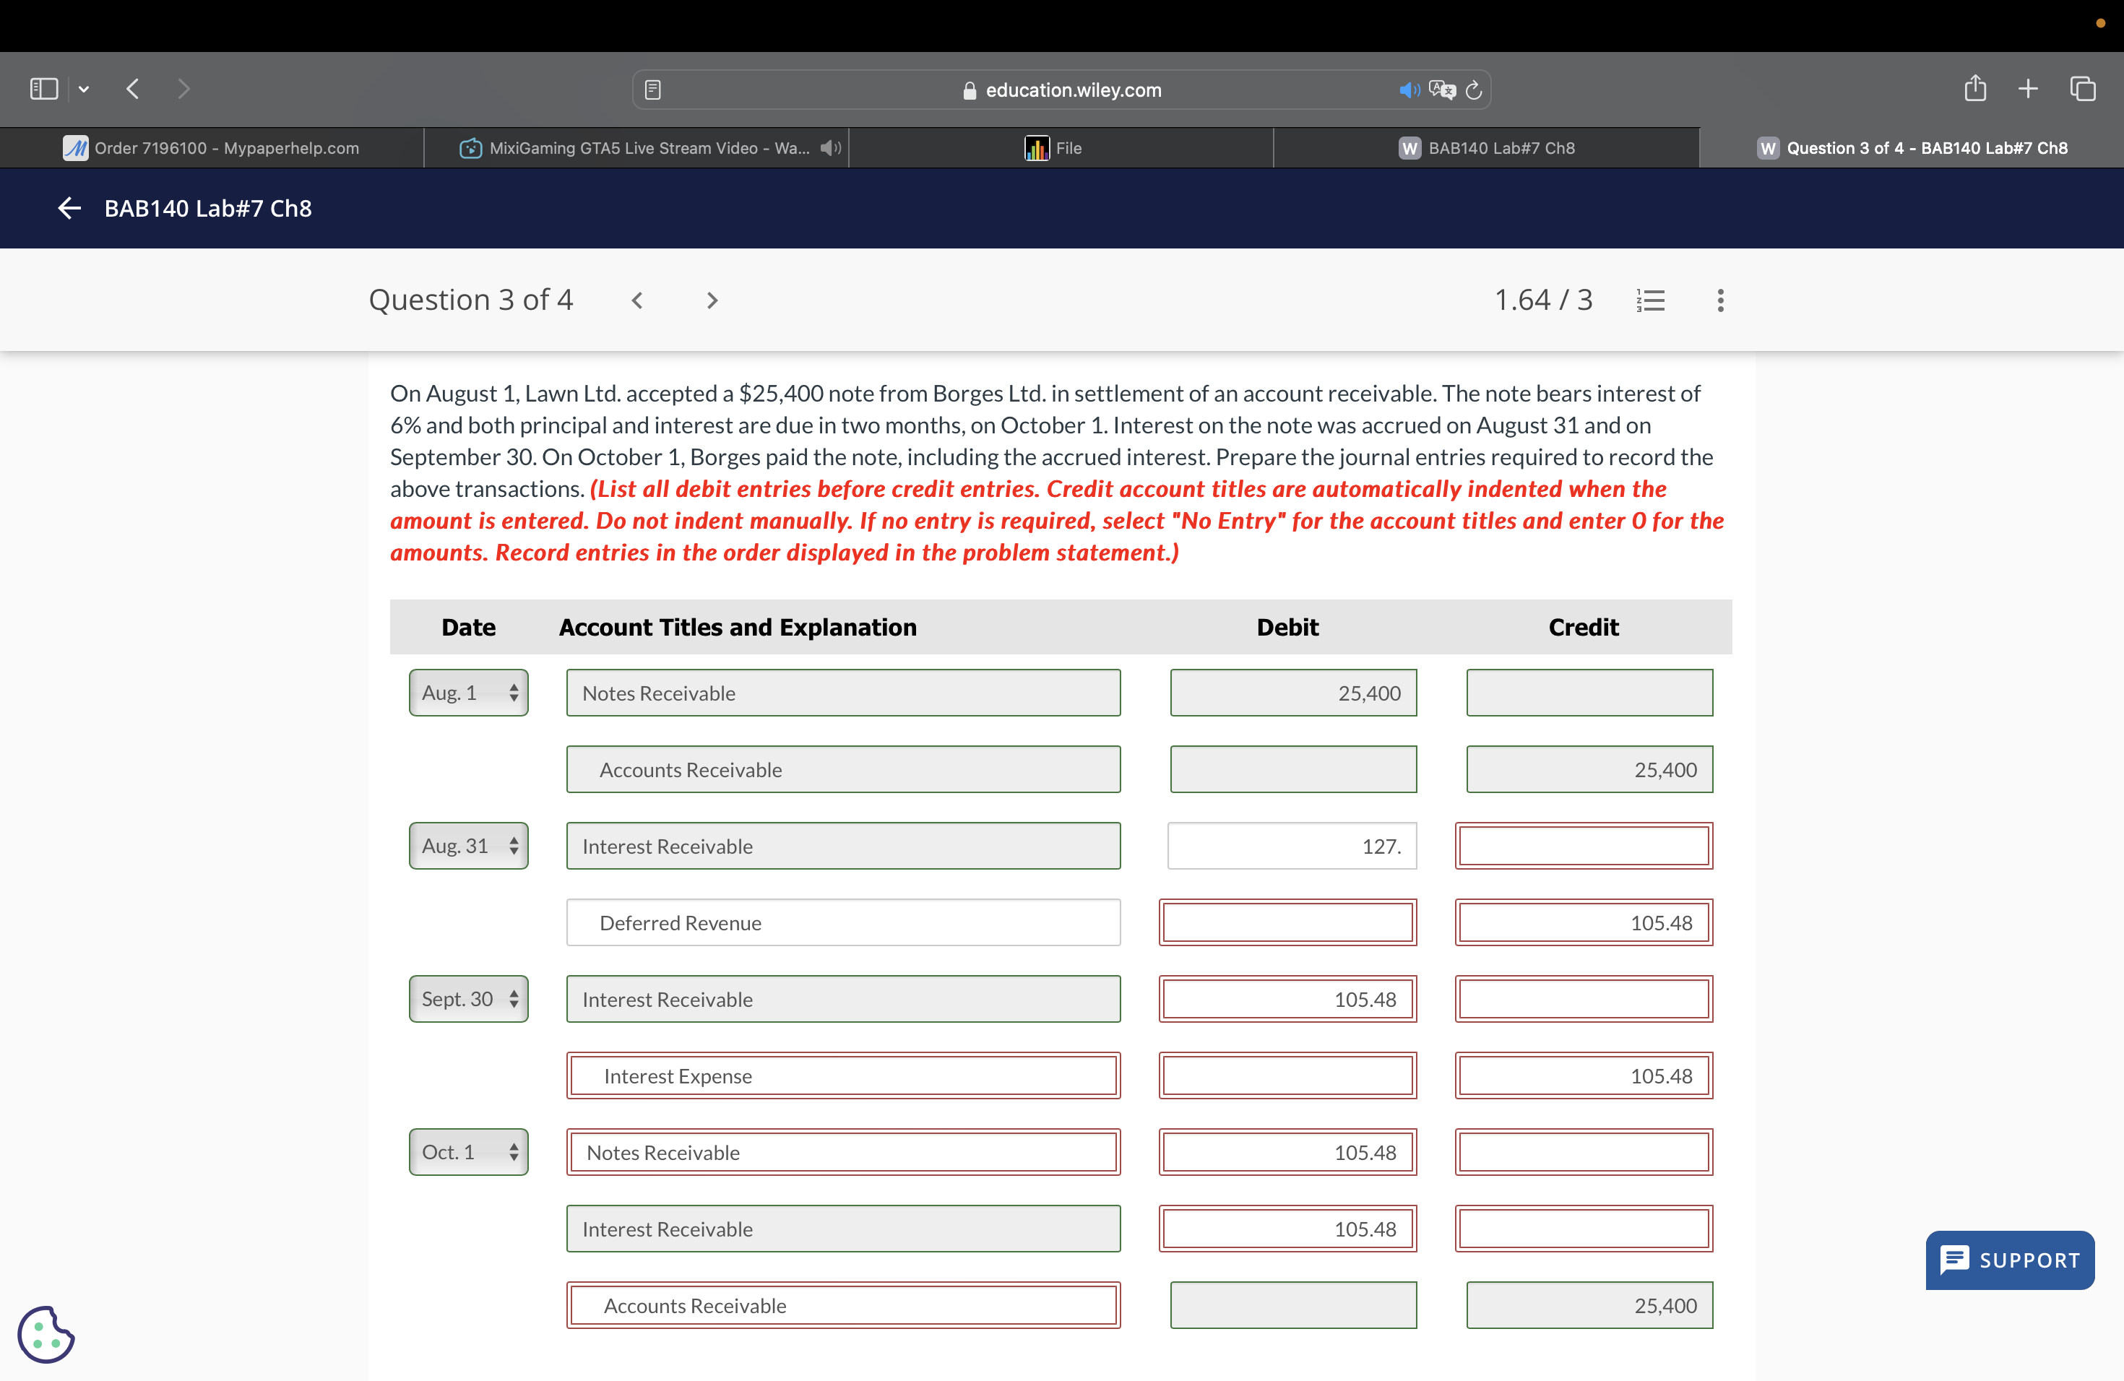Open the question list icon
2124x1381 pixels.
1650,300
